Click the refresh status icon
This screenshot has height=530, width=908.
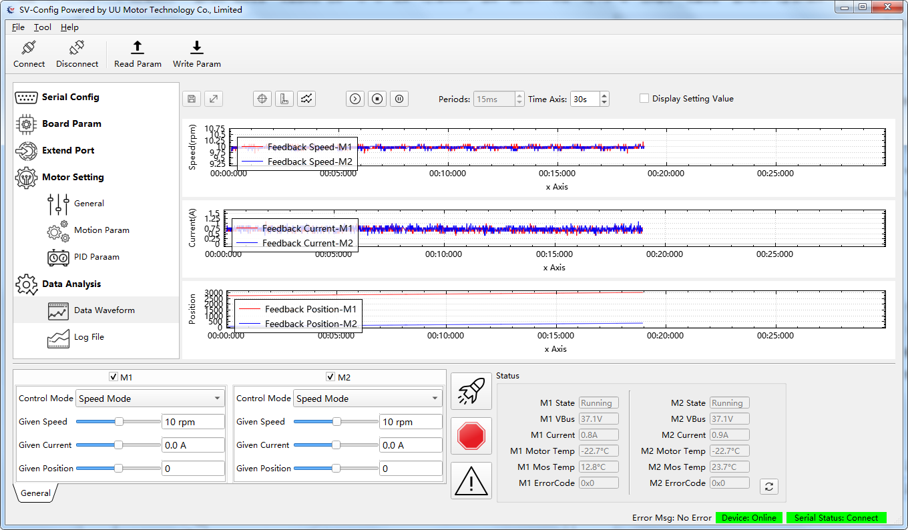[x=769, y=487]
